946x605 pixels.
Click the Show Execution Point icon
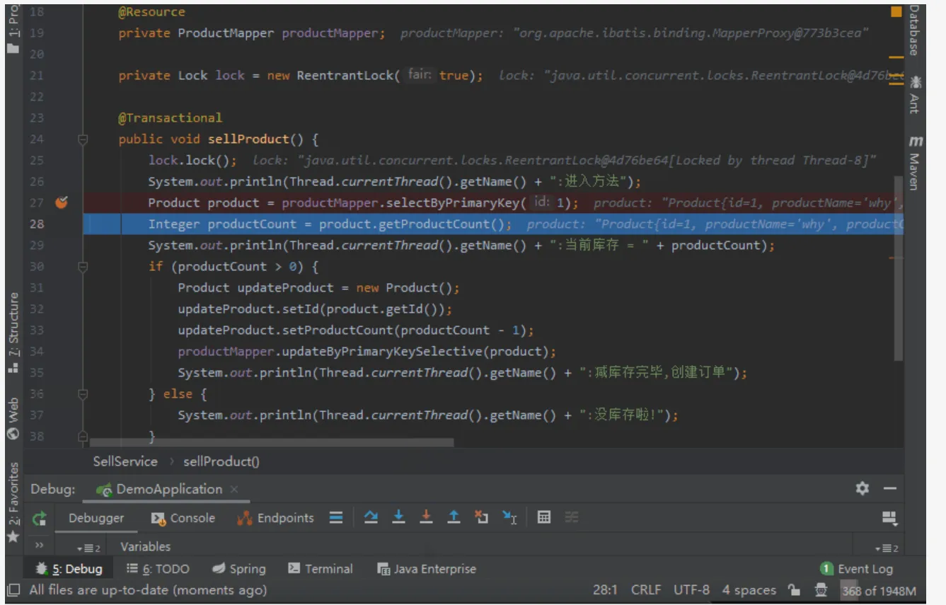pyautogui.click(x=336, y=518)
